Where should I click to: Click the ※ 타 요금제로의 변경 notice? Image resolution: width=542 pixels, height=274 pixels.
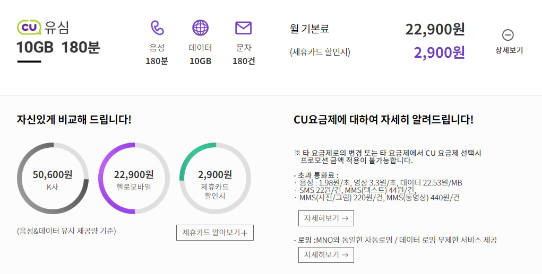pos(388,157)
